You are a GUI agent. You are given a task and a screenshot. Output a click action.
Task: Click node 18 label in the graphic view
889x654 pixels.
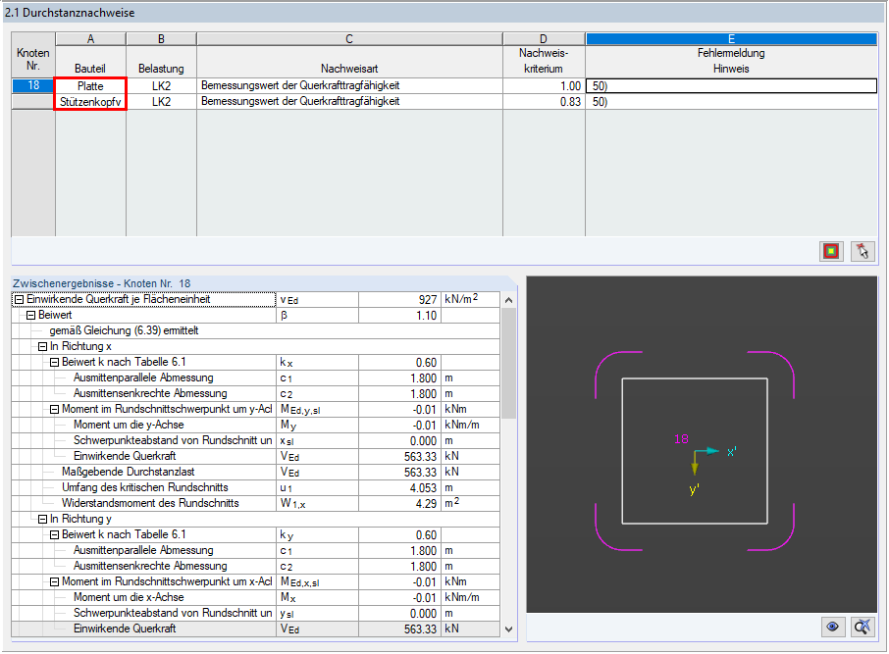tap(681, 438)
